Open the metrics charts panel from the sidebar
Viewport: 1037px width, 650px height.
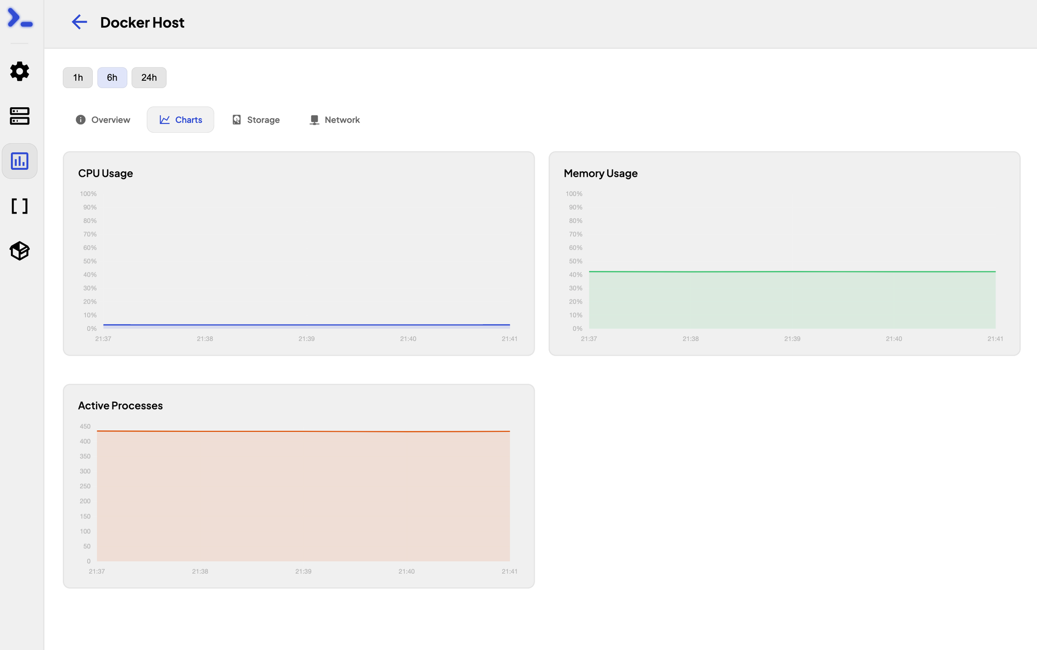pyautogui.click(x=20, y=161)
